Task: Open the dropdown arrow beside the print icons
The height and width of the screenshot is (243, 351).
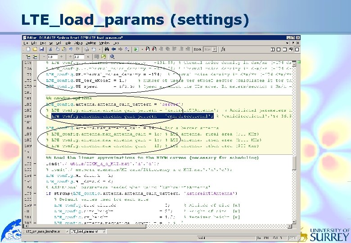Action: (x=99, y=49)
